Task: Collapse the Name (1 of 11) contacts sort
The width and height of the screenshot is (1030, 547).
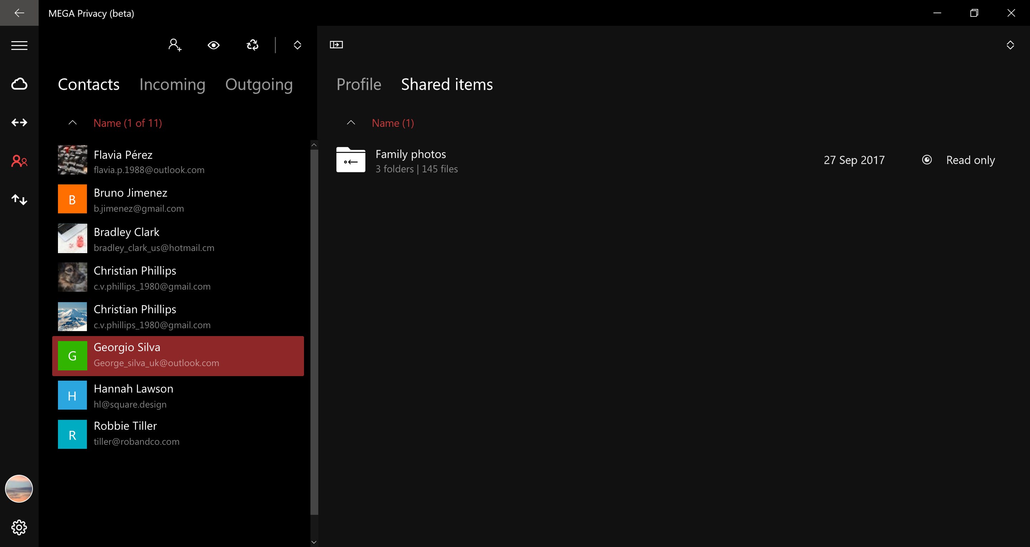Action: point(72,123)
